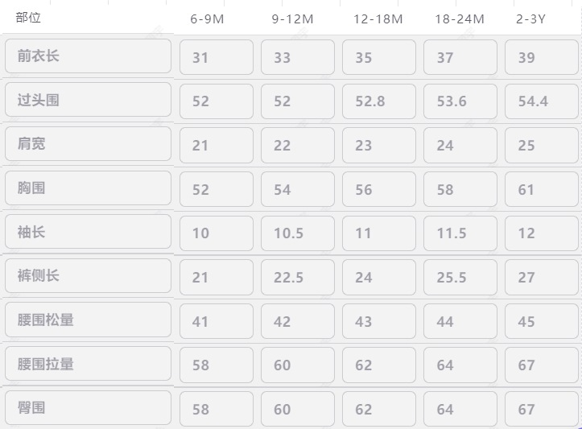Screen dimensions: 582x429
Task: Select the 胸围 row label field
Action: pyautogui.click(x=88, y=188)
